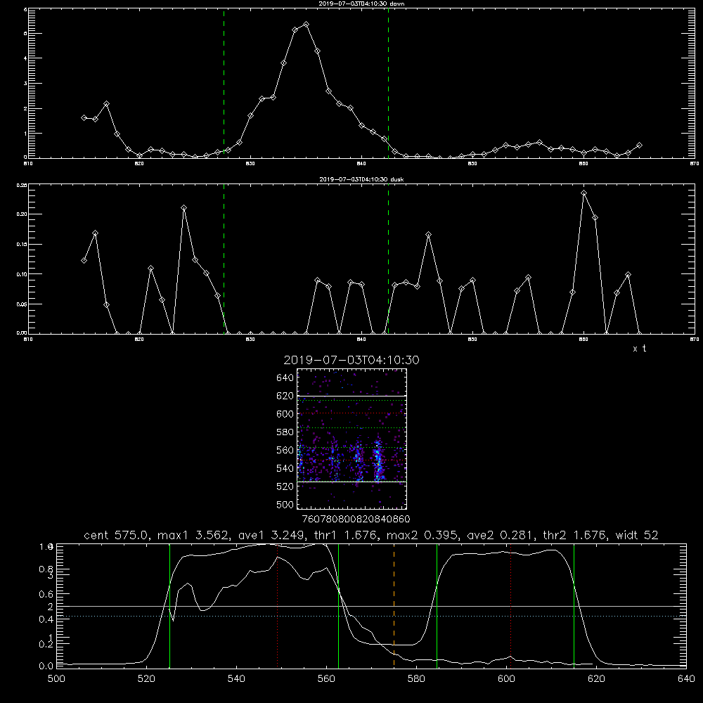Click the left green dashed line in dusk plot
The height and width of the screenshot is (703, 703).
[x=224, y=259]
